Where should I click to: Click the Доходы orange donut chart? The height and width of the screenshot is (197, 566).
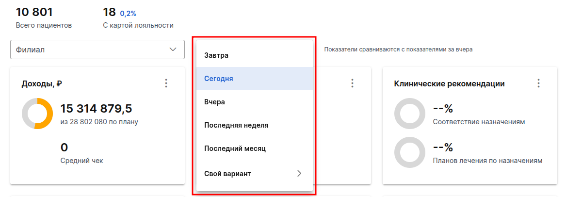(x=37, y=113)
